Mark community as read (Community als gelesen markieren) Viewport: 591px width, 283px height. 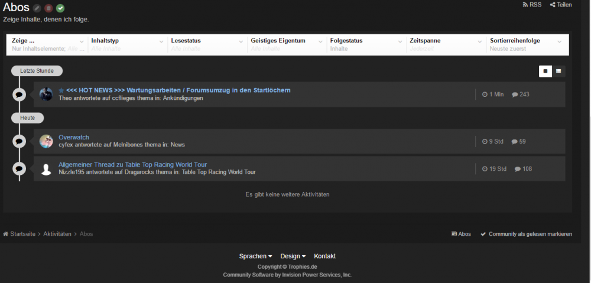point(526,234)
